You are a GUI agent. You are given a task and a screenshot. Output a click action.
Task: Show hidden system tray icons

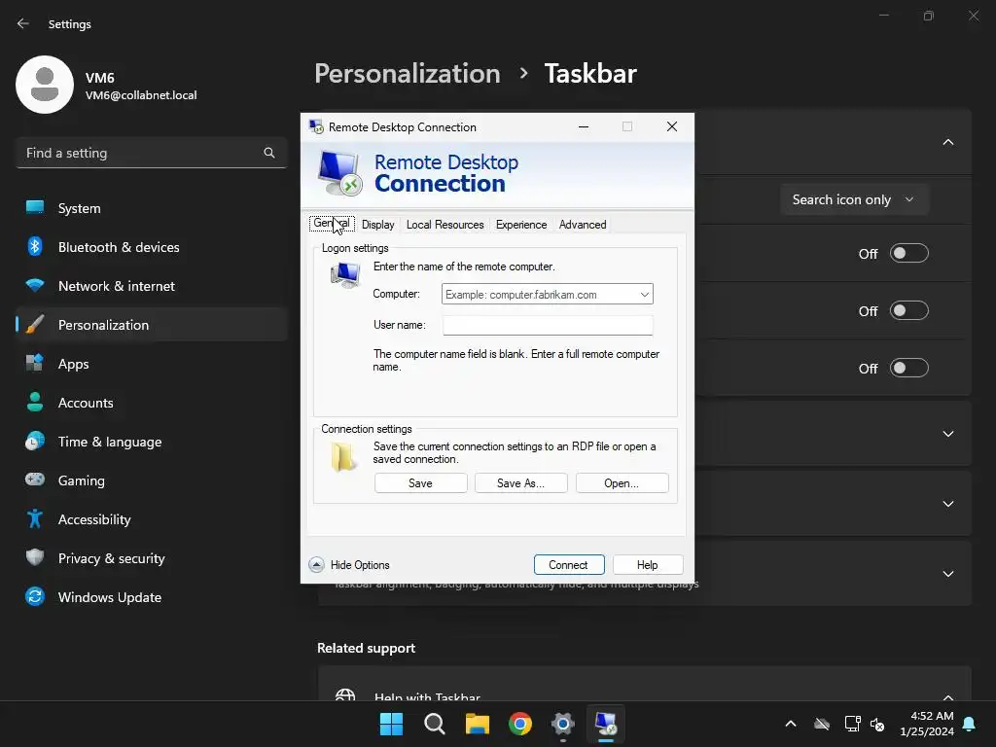791,724
